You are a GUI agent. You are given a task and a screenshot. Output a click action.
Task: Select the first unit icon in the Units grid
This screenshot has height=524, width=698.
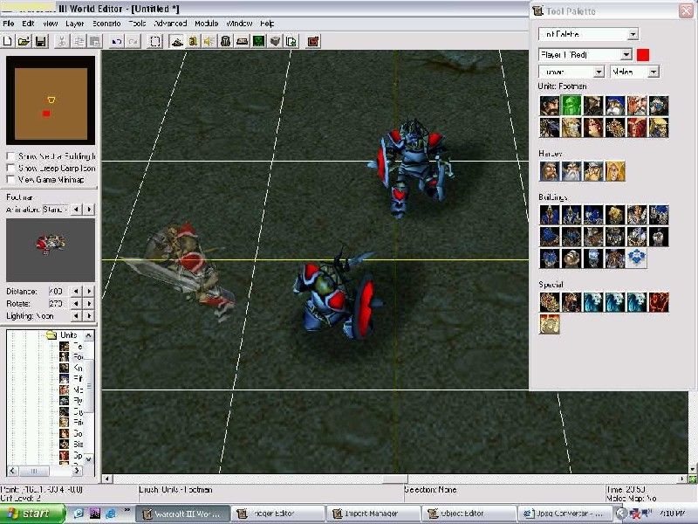[x=550, y=106]
